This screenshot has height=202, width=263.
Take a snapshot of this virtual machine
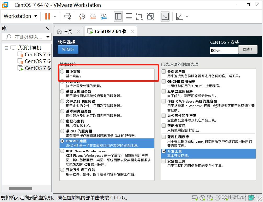[82, 16]
